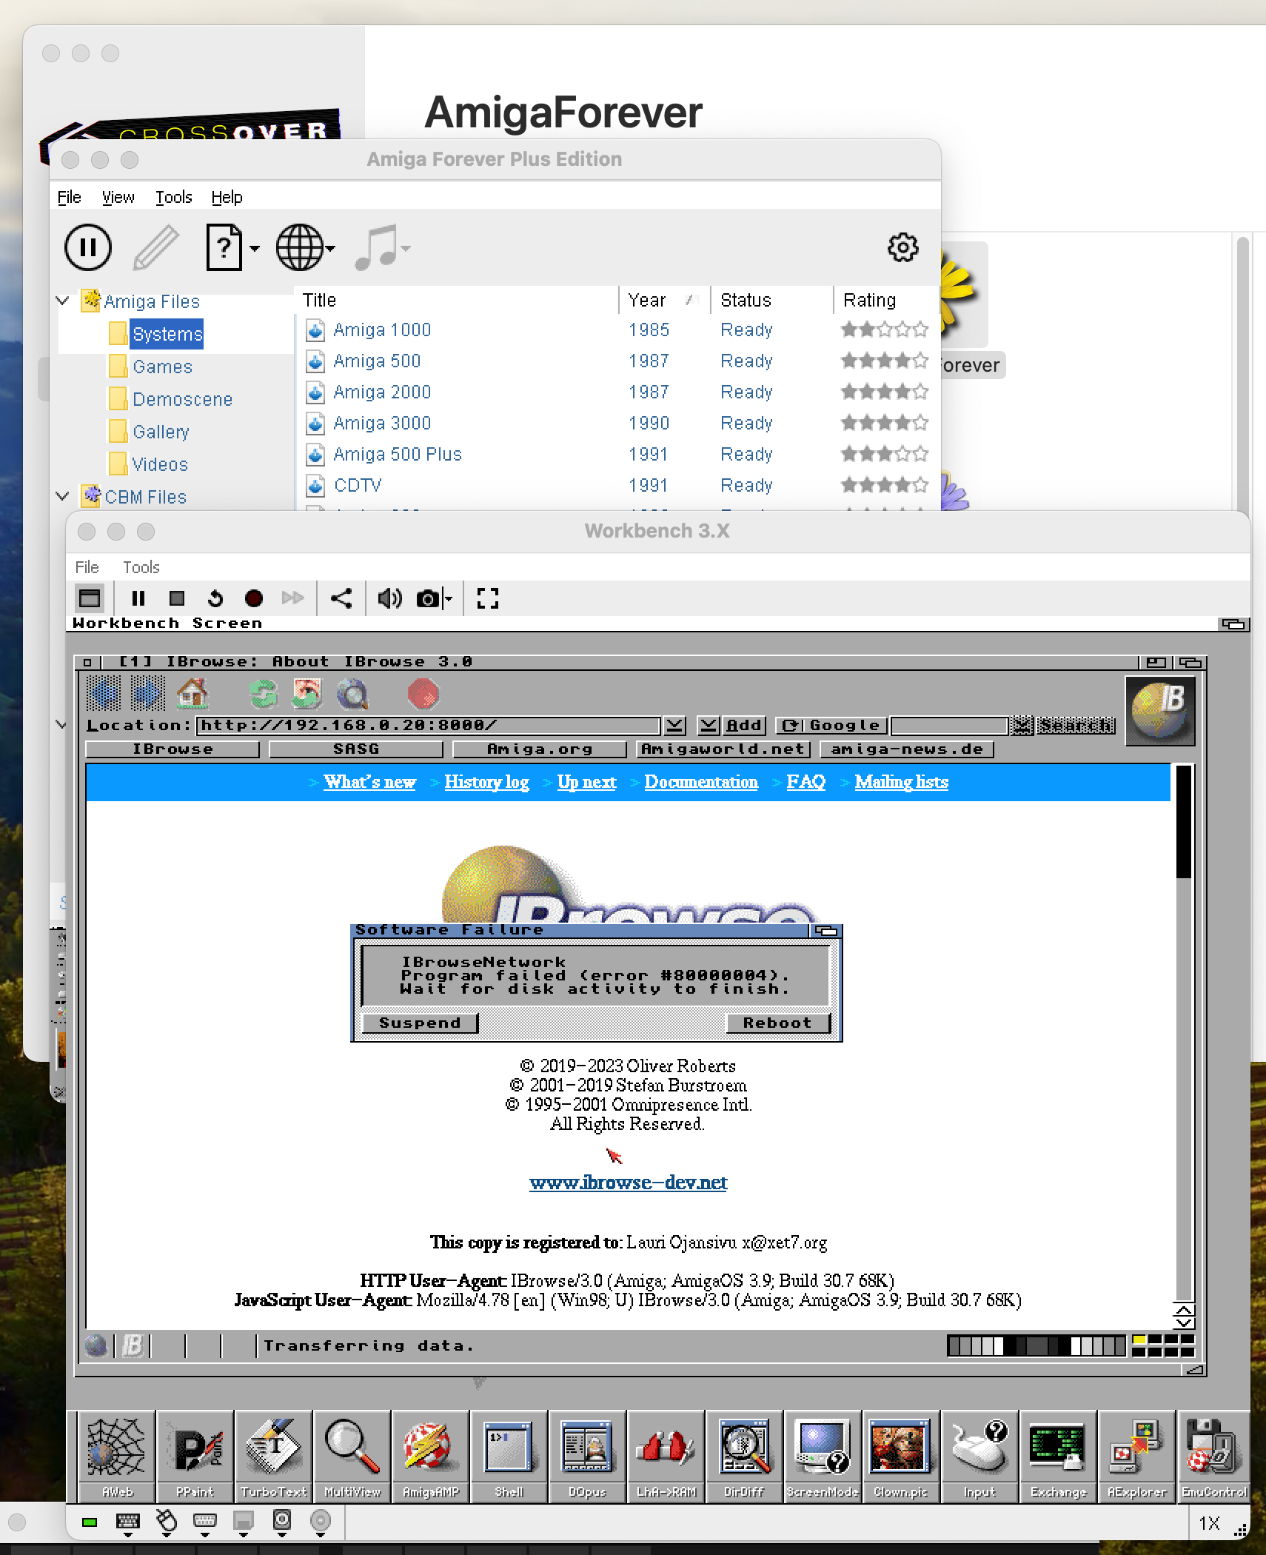This screenshot has width=1266, height=1555.
Task: Open the History log link
Action: (x=486, y=782)
